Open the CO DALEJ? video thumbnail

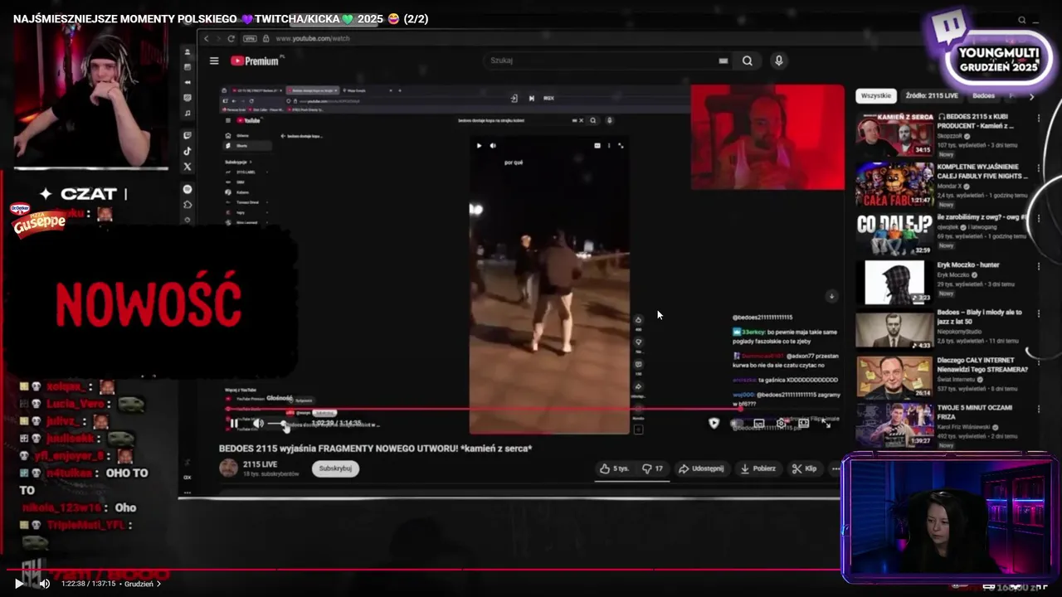(x=894, y=233)
